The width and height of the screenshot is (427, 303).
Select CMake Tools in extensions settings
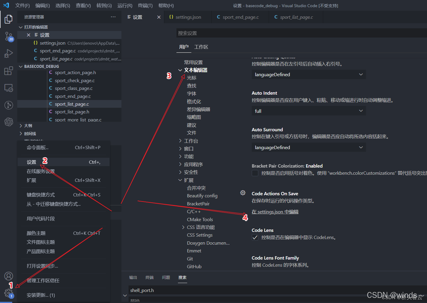coord(200,220)
